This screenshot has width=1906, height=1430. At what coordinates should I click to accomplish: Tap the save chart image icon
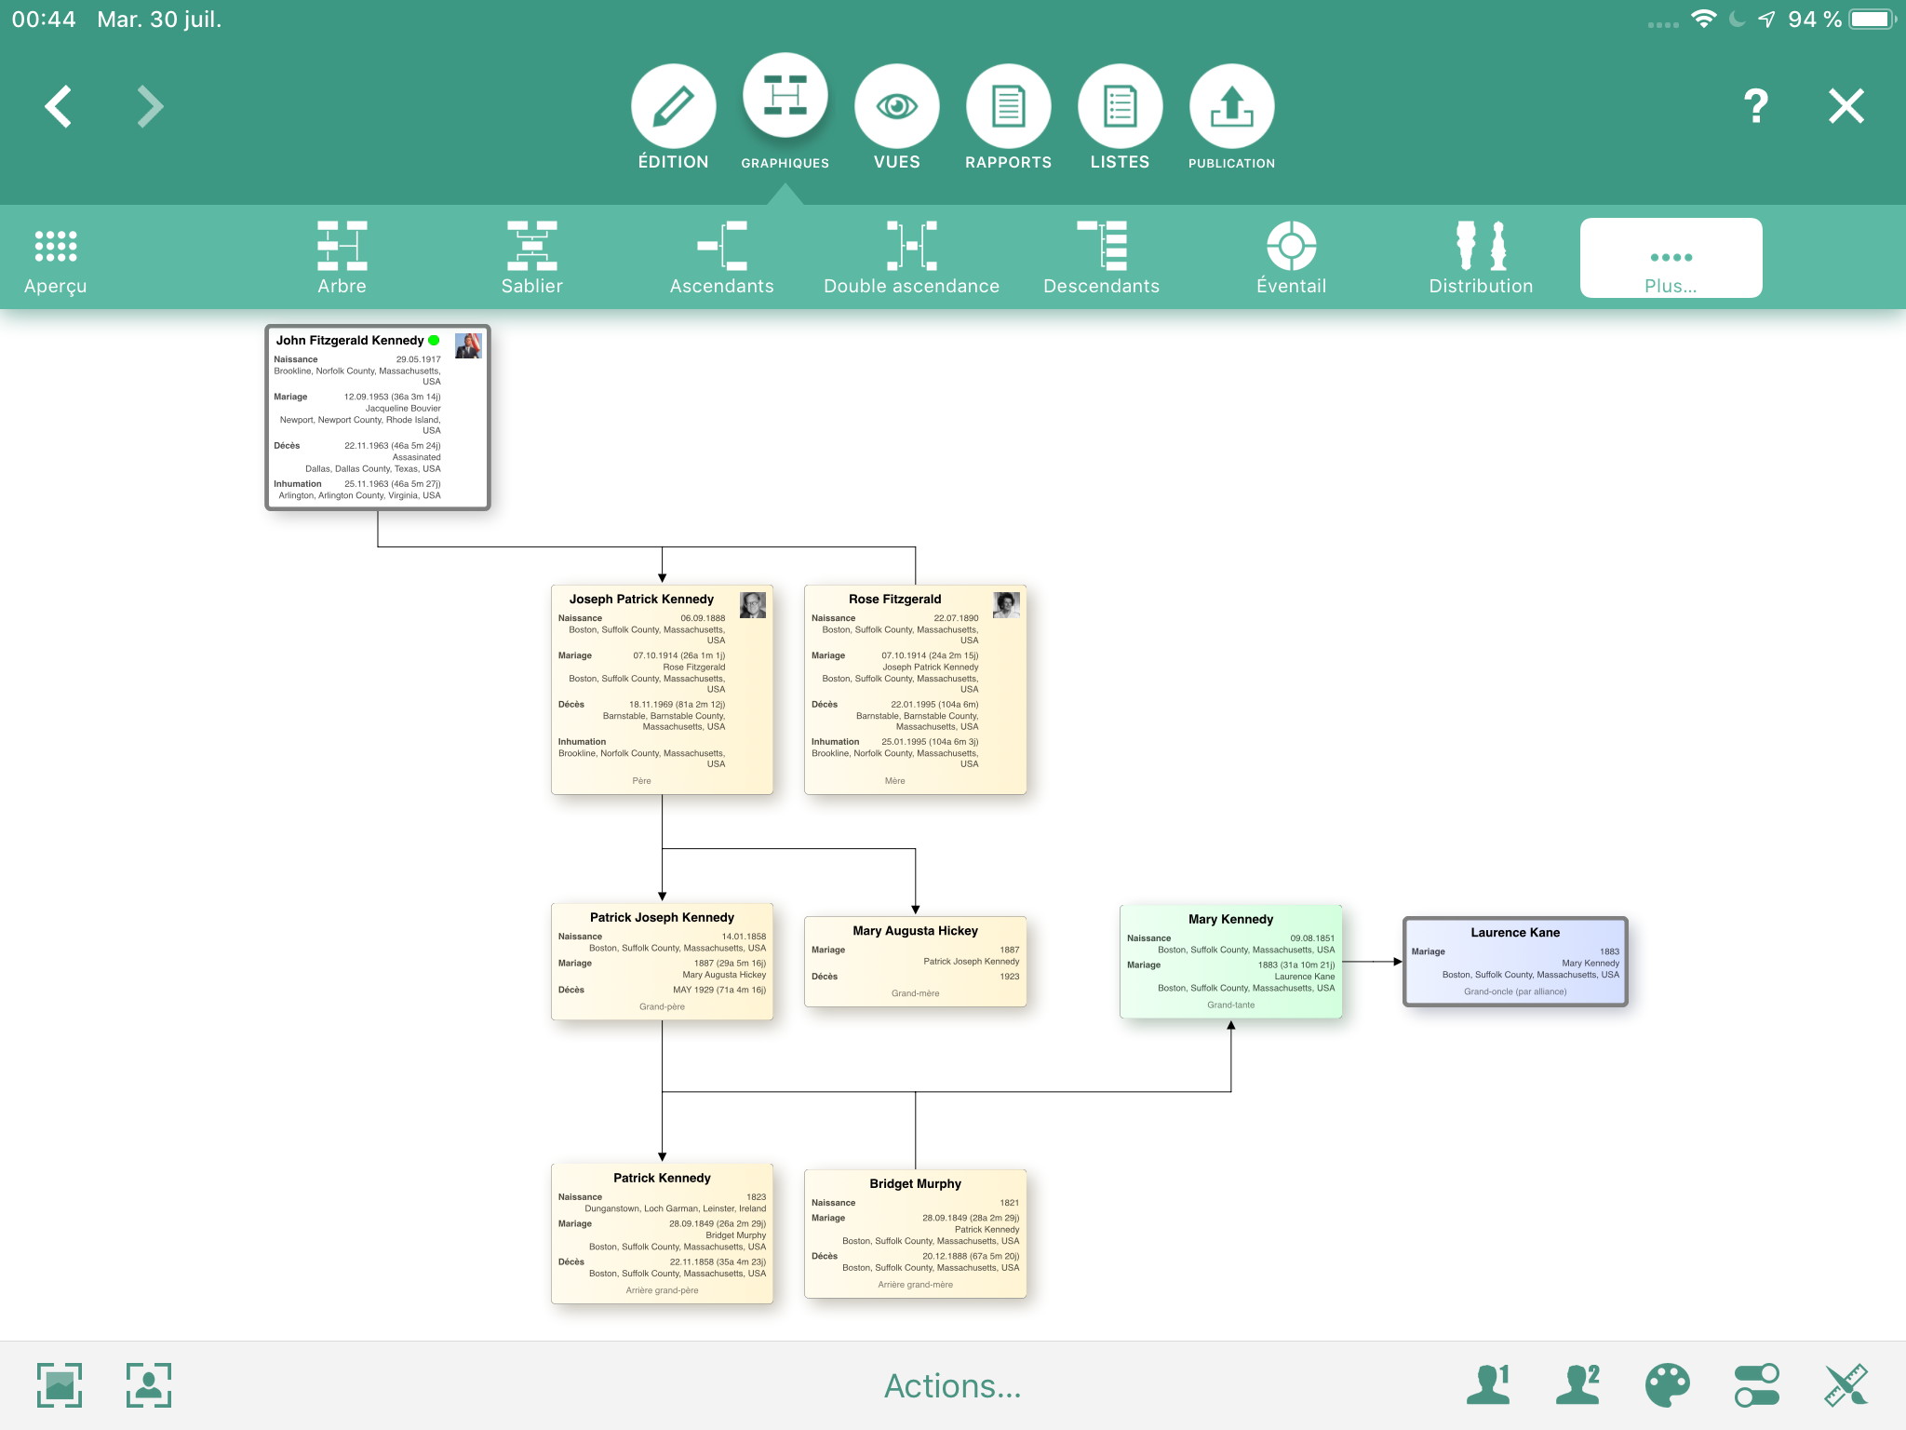pos(60,1385)
